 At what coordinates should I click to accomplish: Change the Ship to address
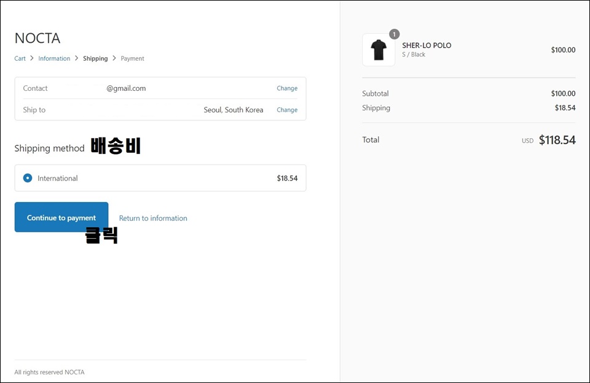[x=287, y=110]
